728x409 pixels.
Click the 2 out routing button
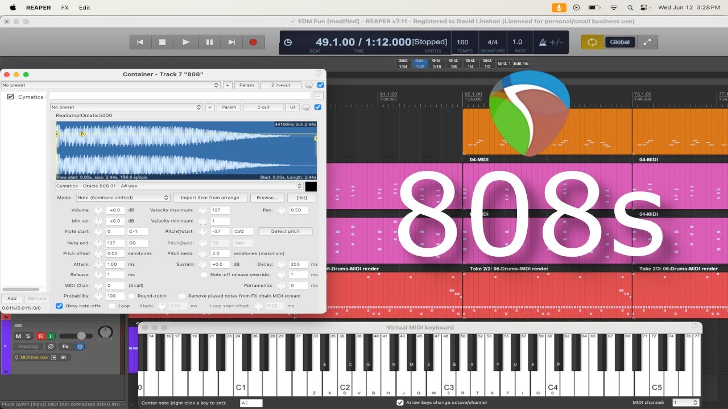pos(263,107)
